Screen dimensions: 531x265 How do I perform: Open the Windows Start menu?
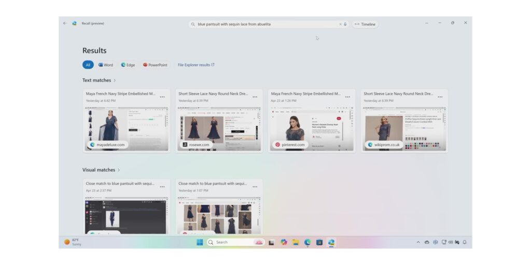pyautogui.click(x=200, y=242)
